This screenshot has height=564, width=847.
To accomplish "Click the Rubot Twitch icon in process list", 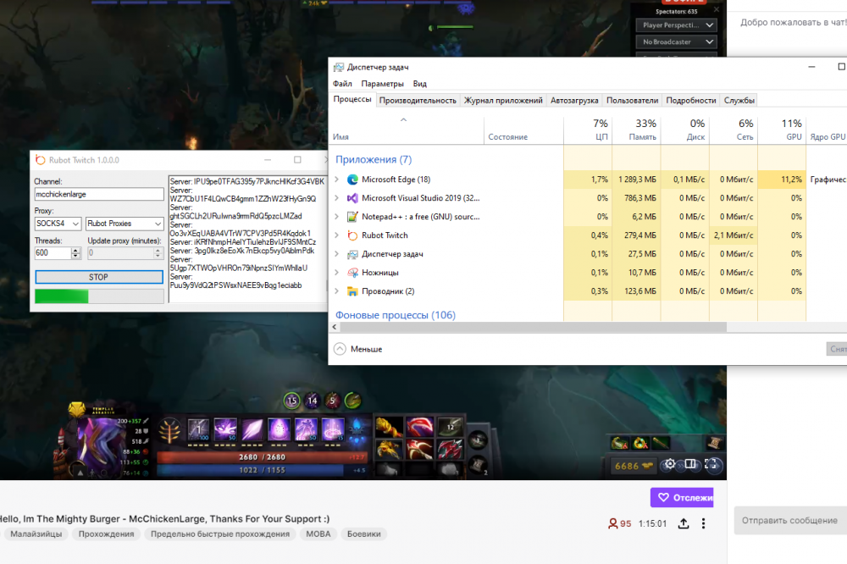I will pos(352,235).
